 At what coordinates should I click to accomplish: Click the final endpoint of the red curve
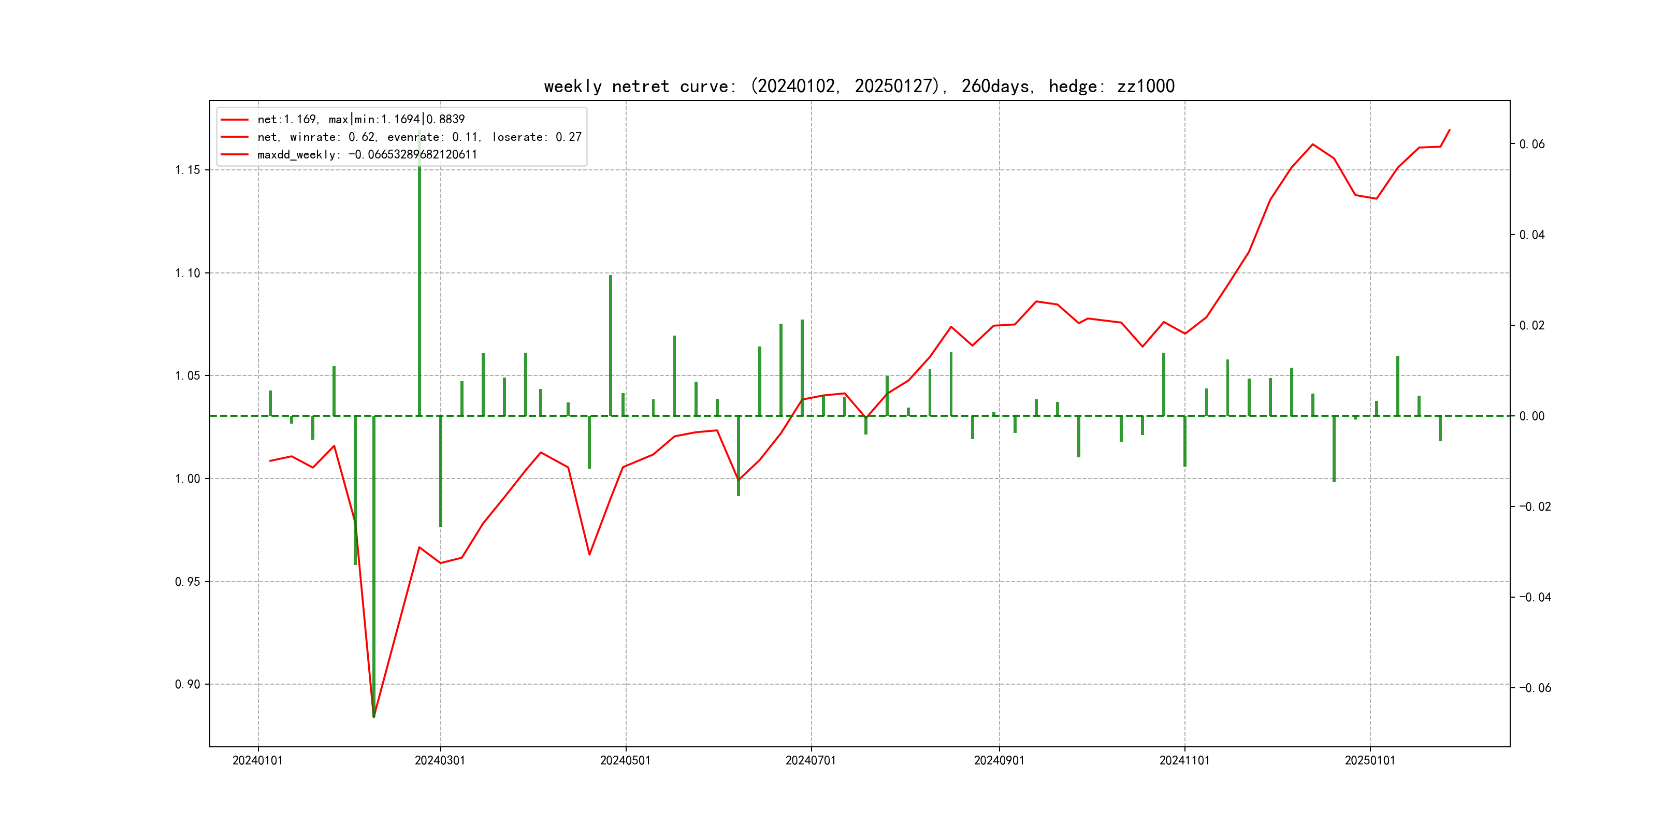click(1450, 129)
